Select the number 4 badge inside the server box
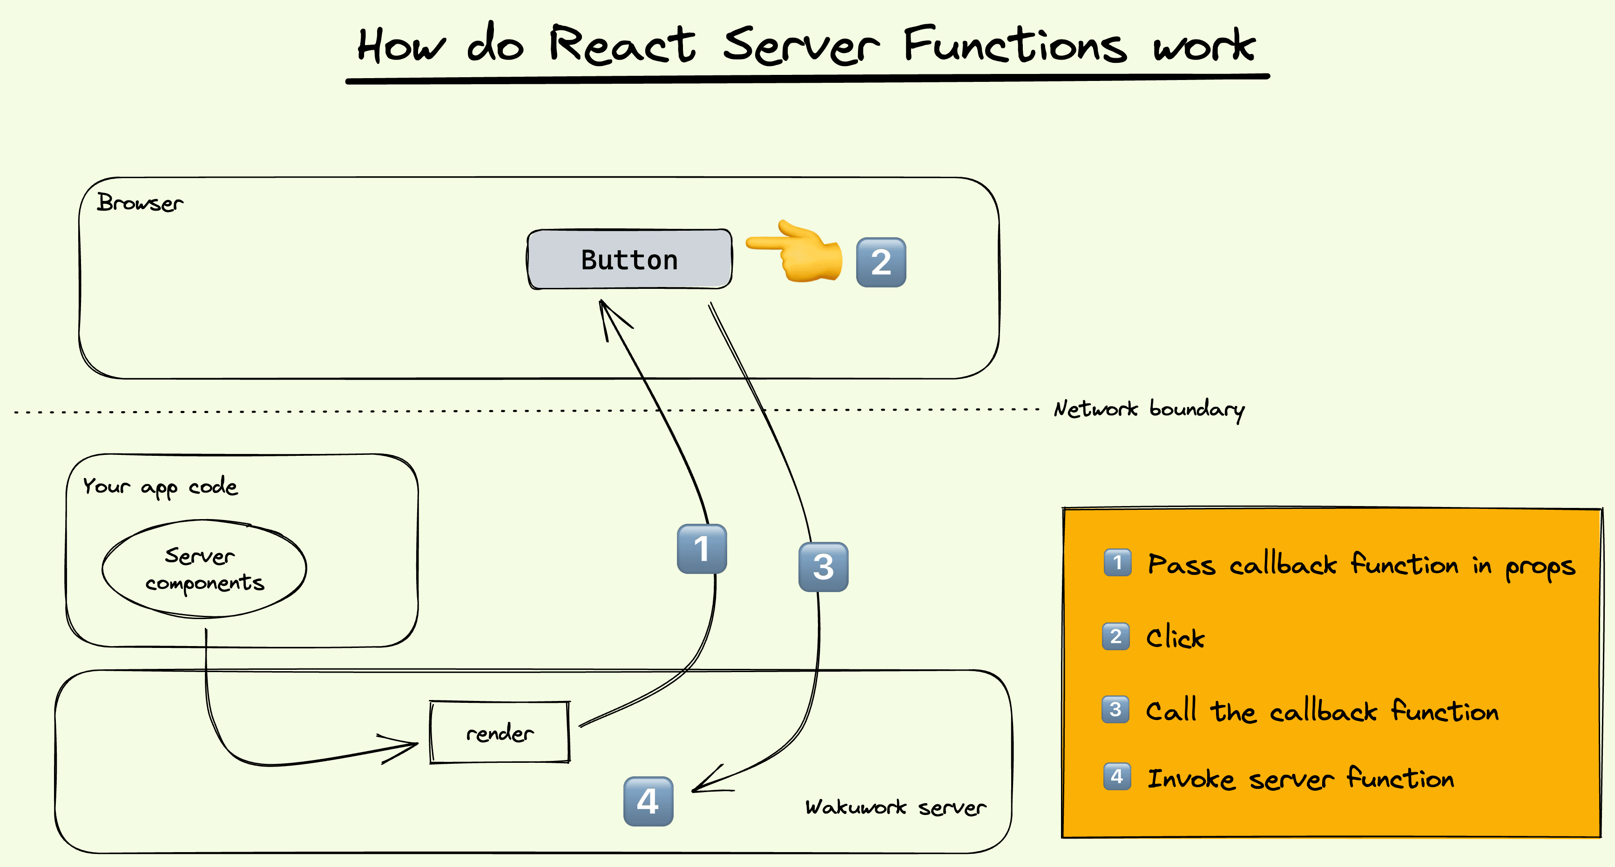 (x=648, y=801)
